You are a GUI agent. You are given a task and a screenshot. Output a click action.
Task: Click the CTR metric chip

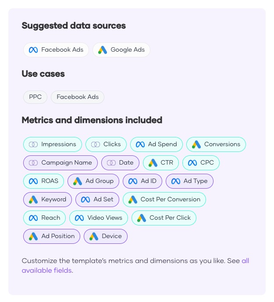pos(161,163)
